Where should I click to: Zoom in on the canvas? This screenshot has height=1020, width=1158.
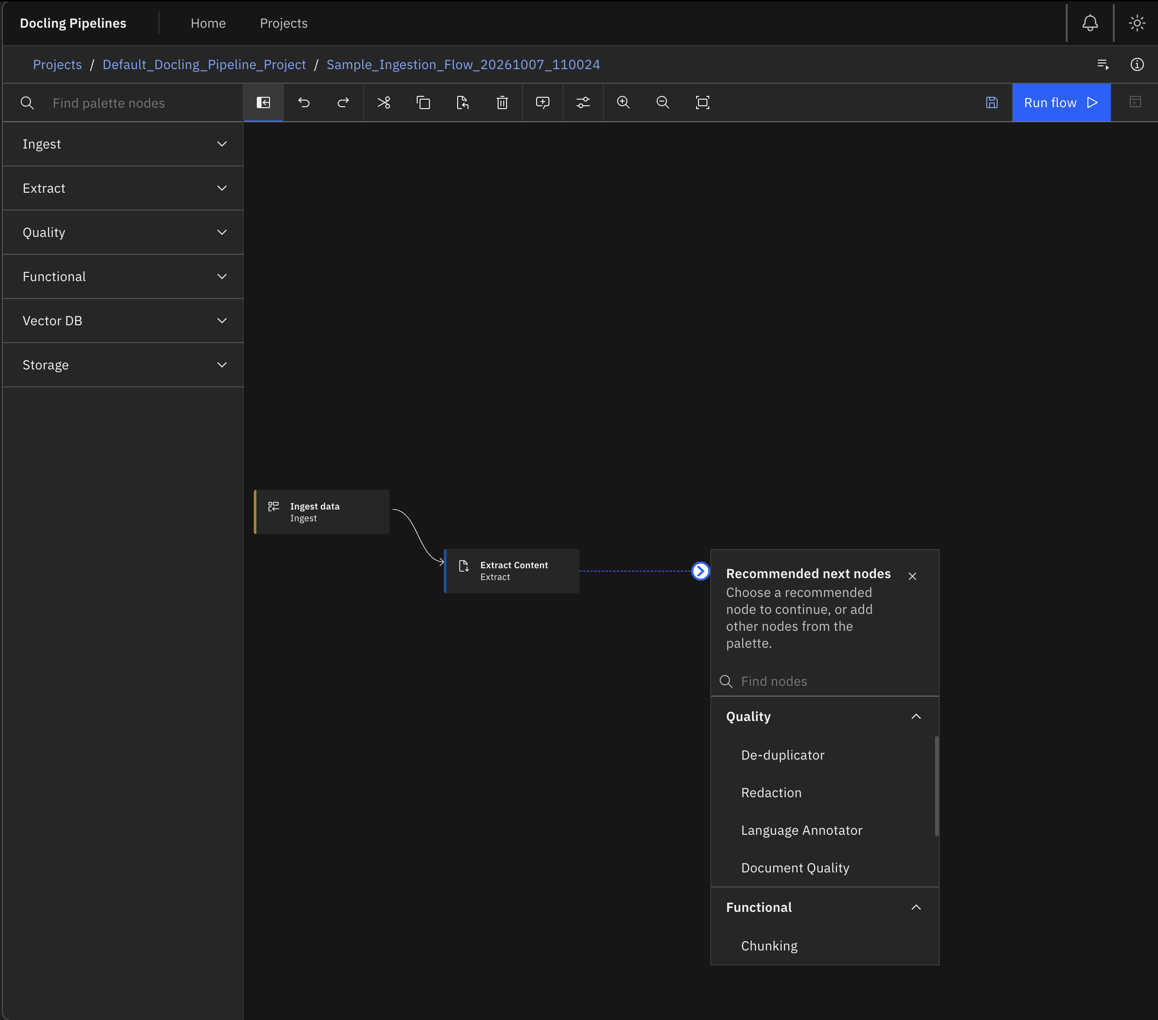[x=623, y=102]
